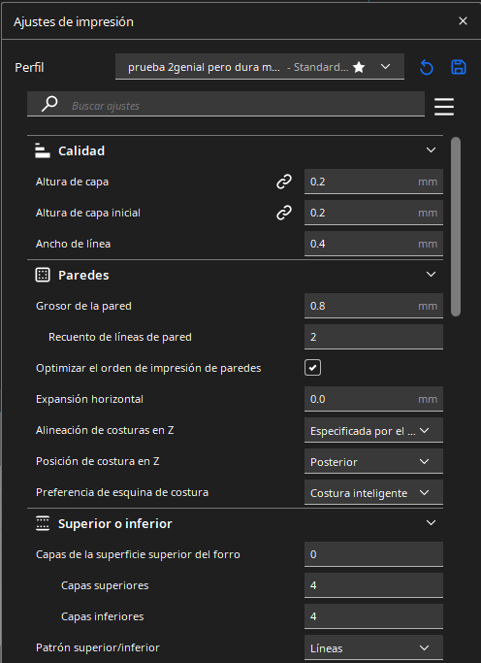This screenshot has height=663, width=481.
Task: Click the Optimizar el orden de impresión label
Action: (x=148, y=368)
